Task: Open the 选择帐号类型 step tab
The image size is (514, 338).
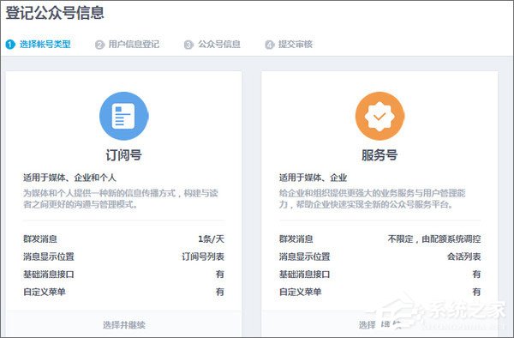Action: [45, 45]
